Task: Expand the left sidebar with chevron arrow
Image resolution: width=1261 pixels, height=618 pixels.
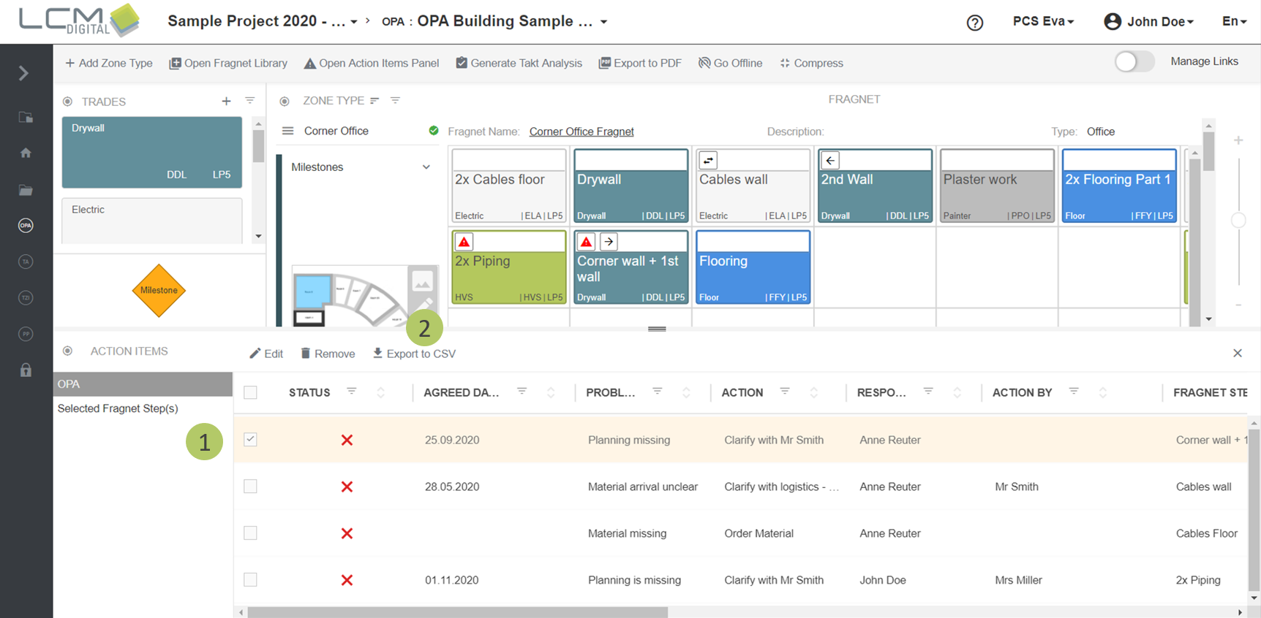Action: click(x=23, y=73)
